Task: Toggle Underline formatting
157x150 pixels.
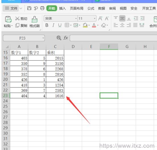Action: (60, 25)
